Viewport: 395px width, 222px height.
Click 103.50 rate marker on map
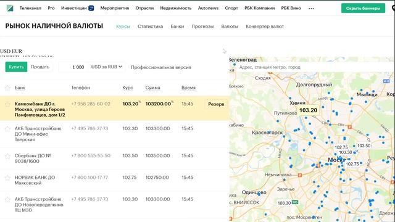click(x=364, y=146)
